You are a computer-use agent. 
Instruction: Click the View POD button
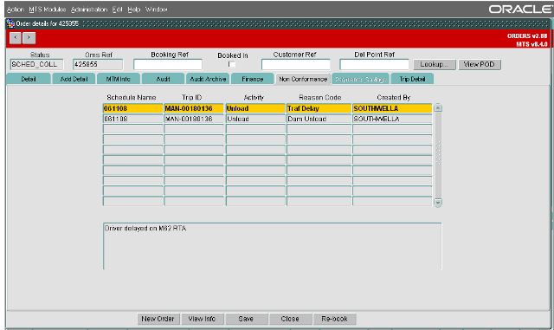click(x=479, y=64)
